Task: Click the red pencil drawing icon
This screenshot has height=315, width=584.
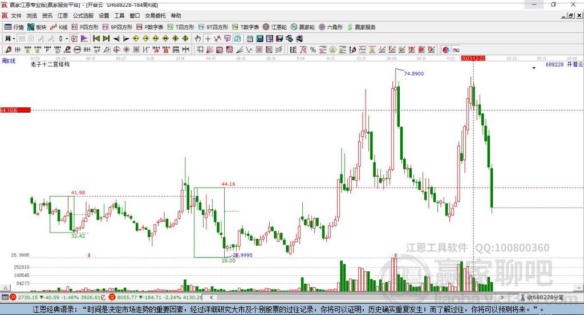Action: point(8,50)
